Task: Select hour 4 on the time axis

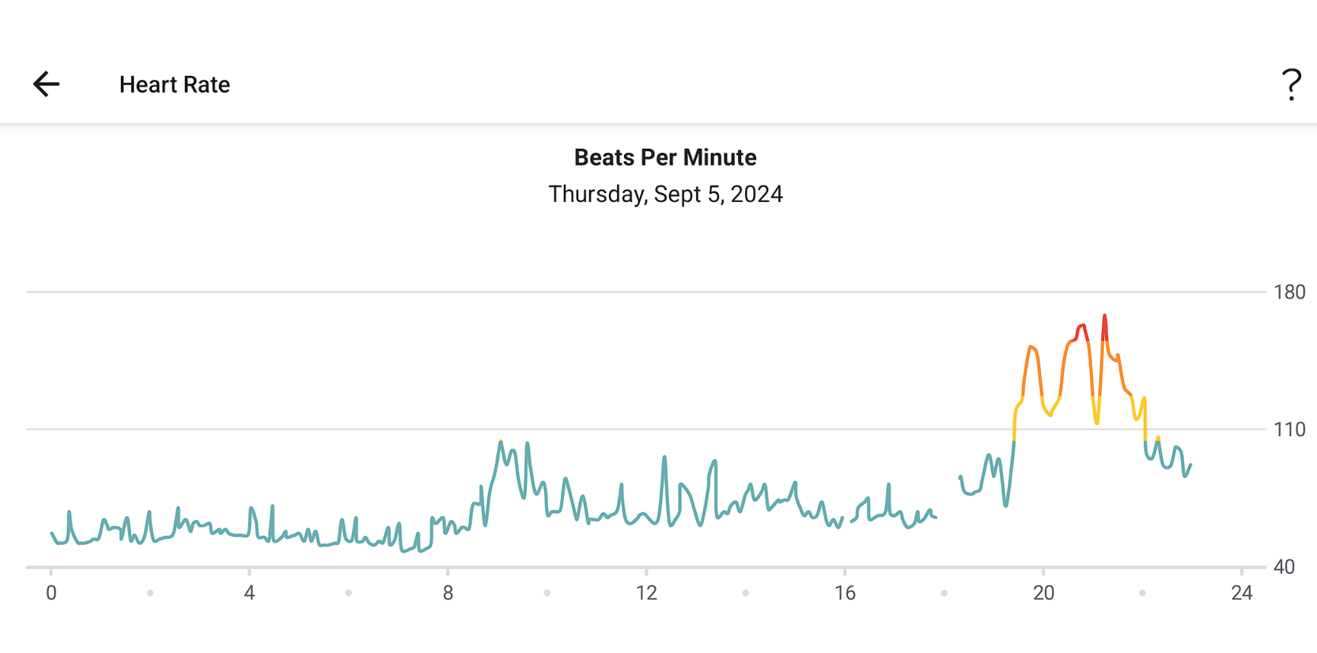Action: pos(249,593)
